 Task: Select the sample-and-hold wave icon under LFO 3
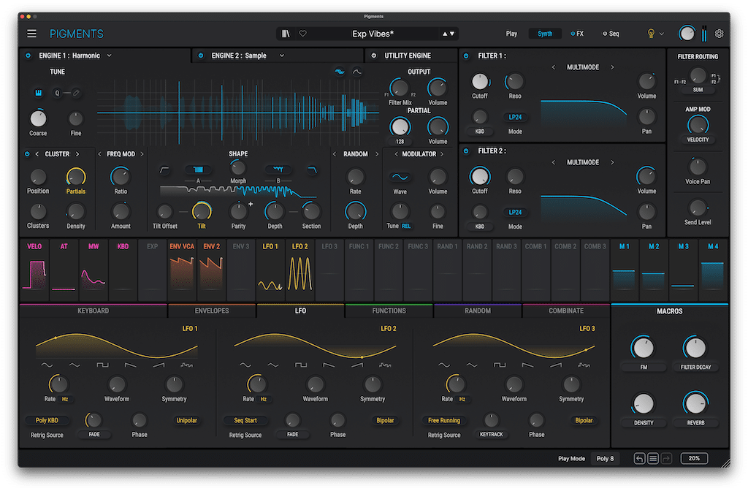(x=584, y=365)
